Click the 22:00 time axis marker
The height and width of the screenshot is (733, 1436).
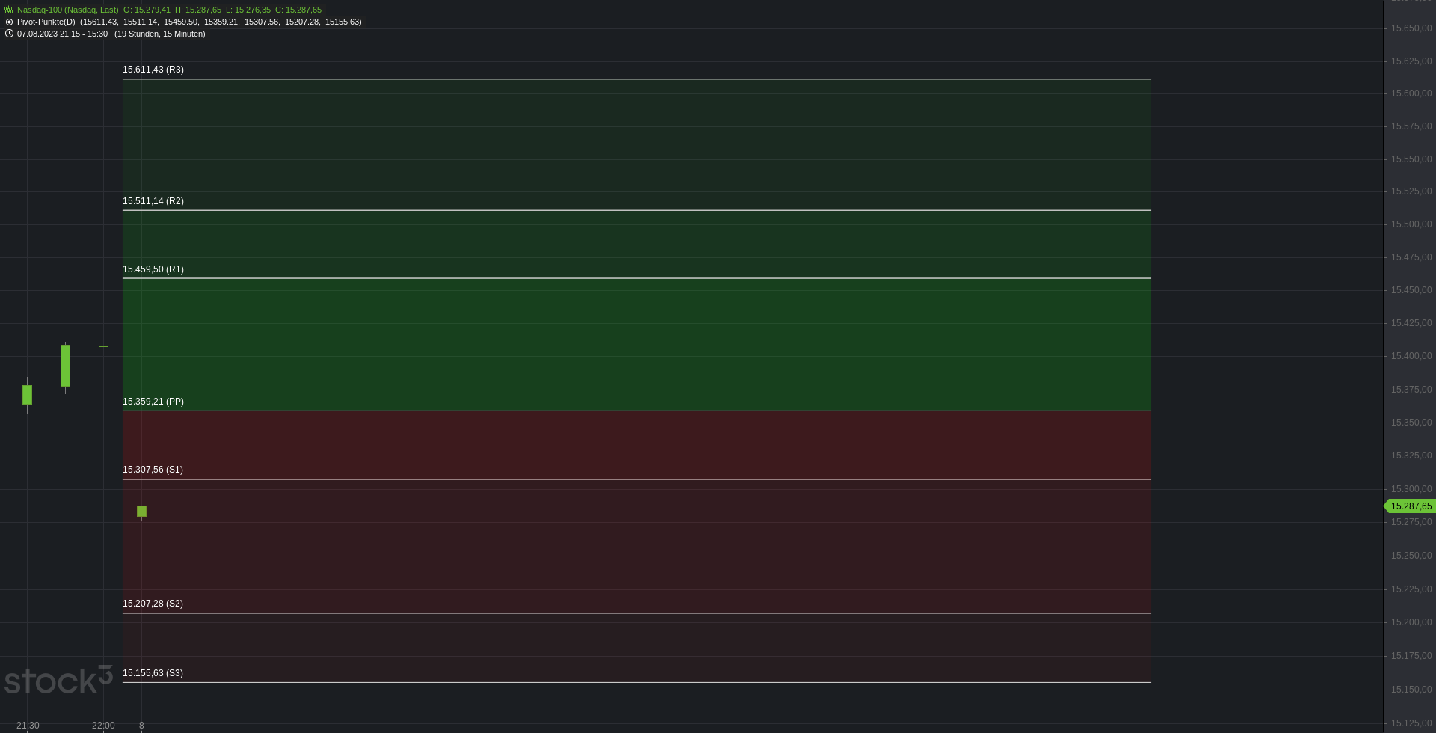[103, 726]
